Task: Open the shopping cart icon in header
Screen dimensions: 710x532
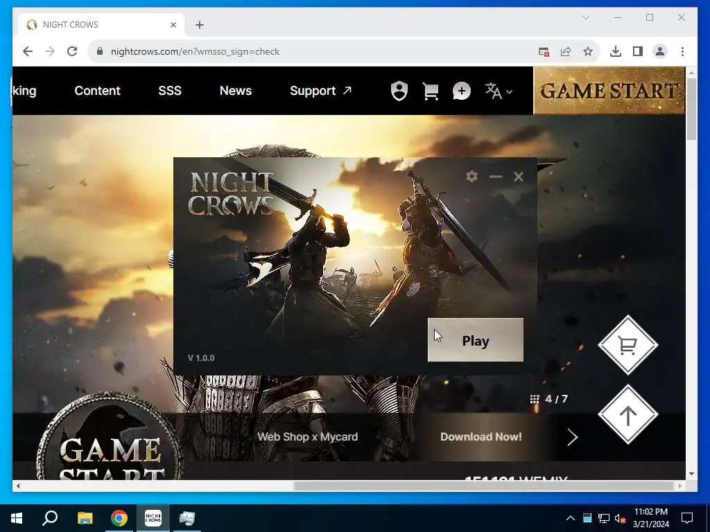Action: (430, 91)
